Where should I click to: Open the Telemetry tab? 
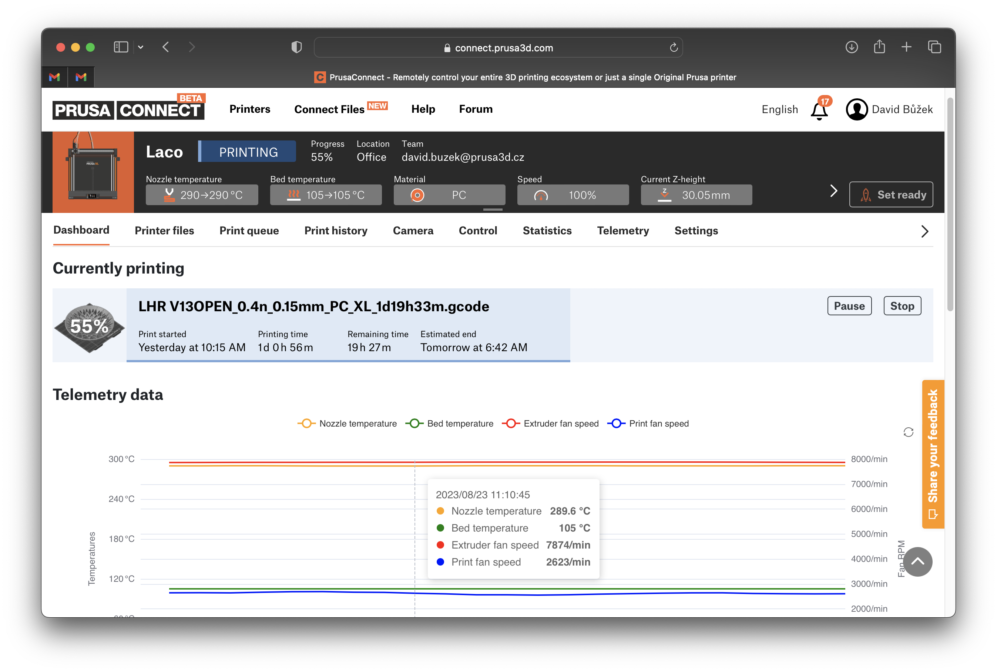pos(622,231)
